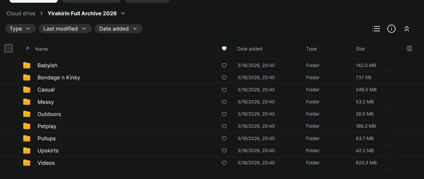
Task: Click the double chevron collapse icon
Action: coord(406,29)
